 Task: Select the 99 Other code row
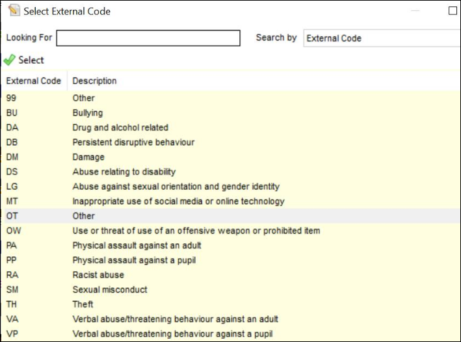tap(232, 98)
